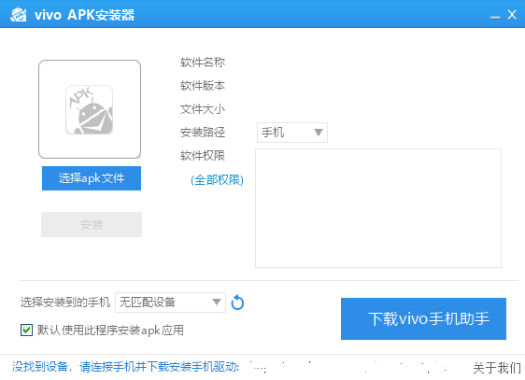This screenshot has width=525, height=380.
Task: Open the (全部权限) link
Action: [217, 180]
